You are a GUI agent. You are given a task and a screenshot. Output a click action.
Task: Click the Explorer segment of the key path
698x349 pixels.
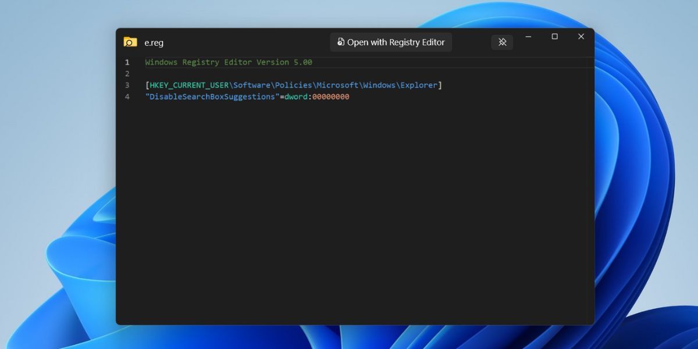point(418,86)
